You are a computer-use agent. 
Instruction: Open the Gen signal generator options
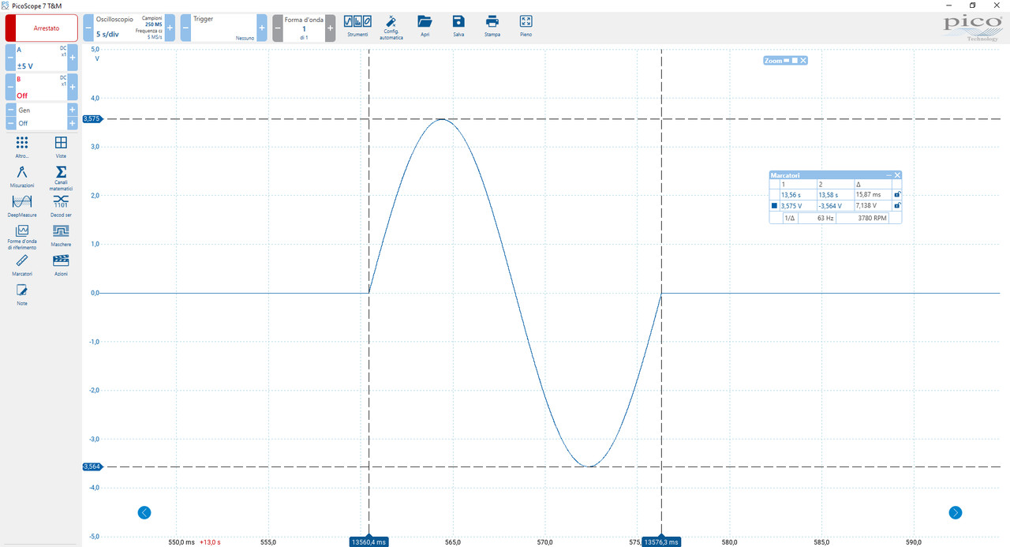[42, 111]
